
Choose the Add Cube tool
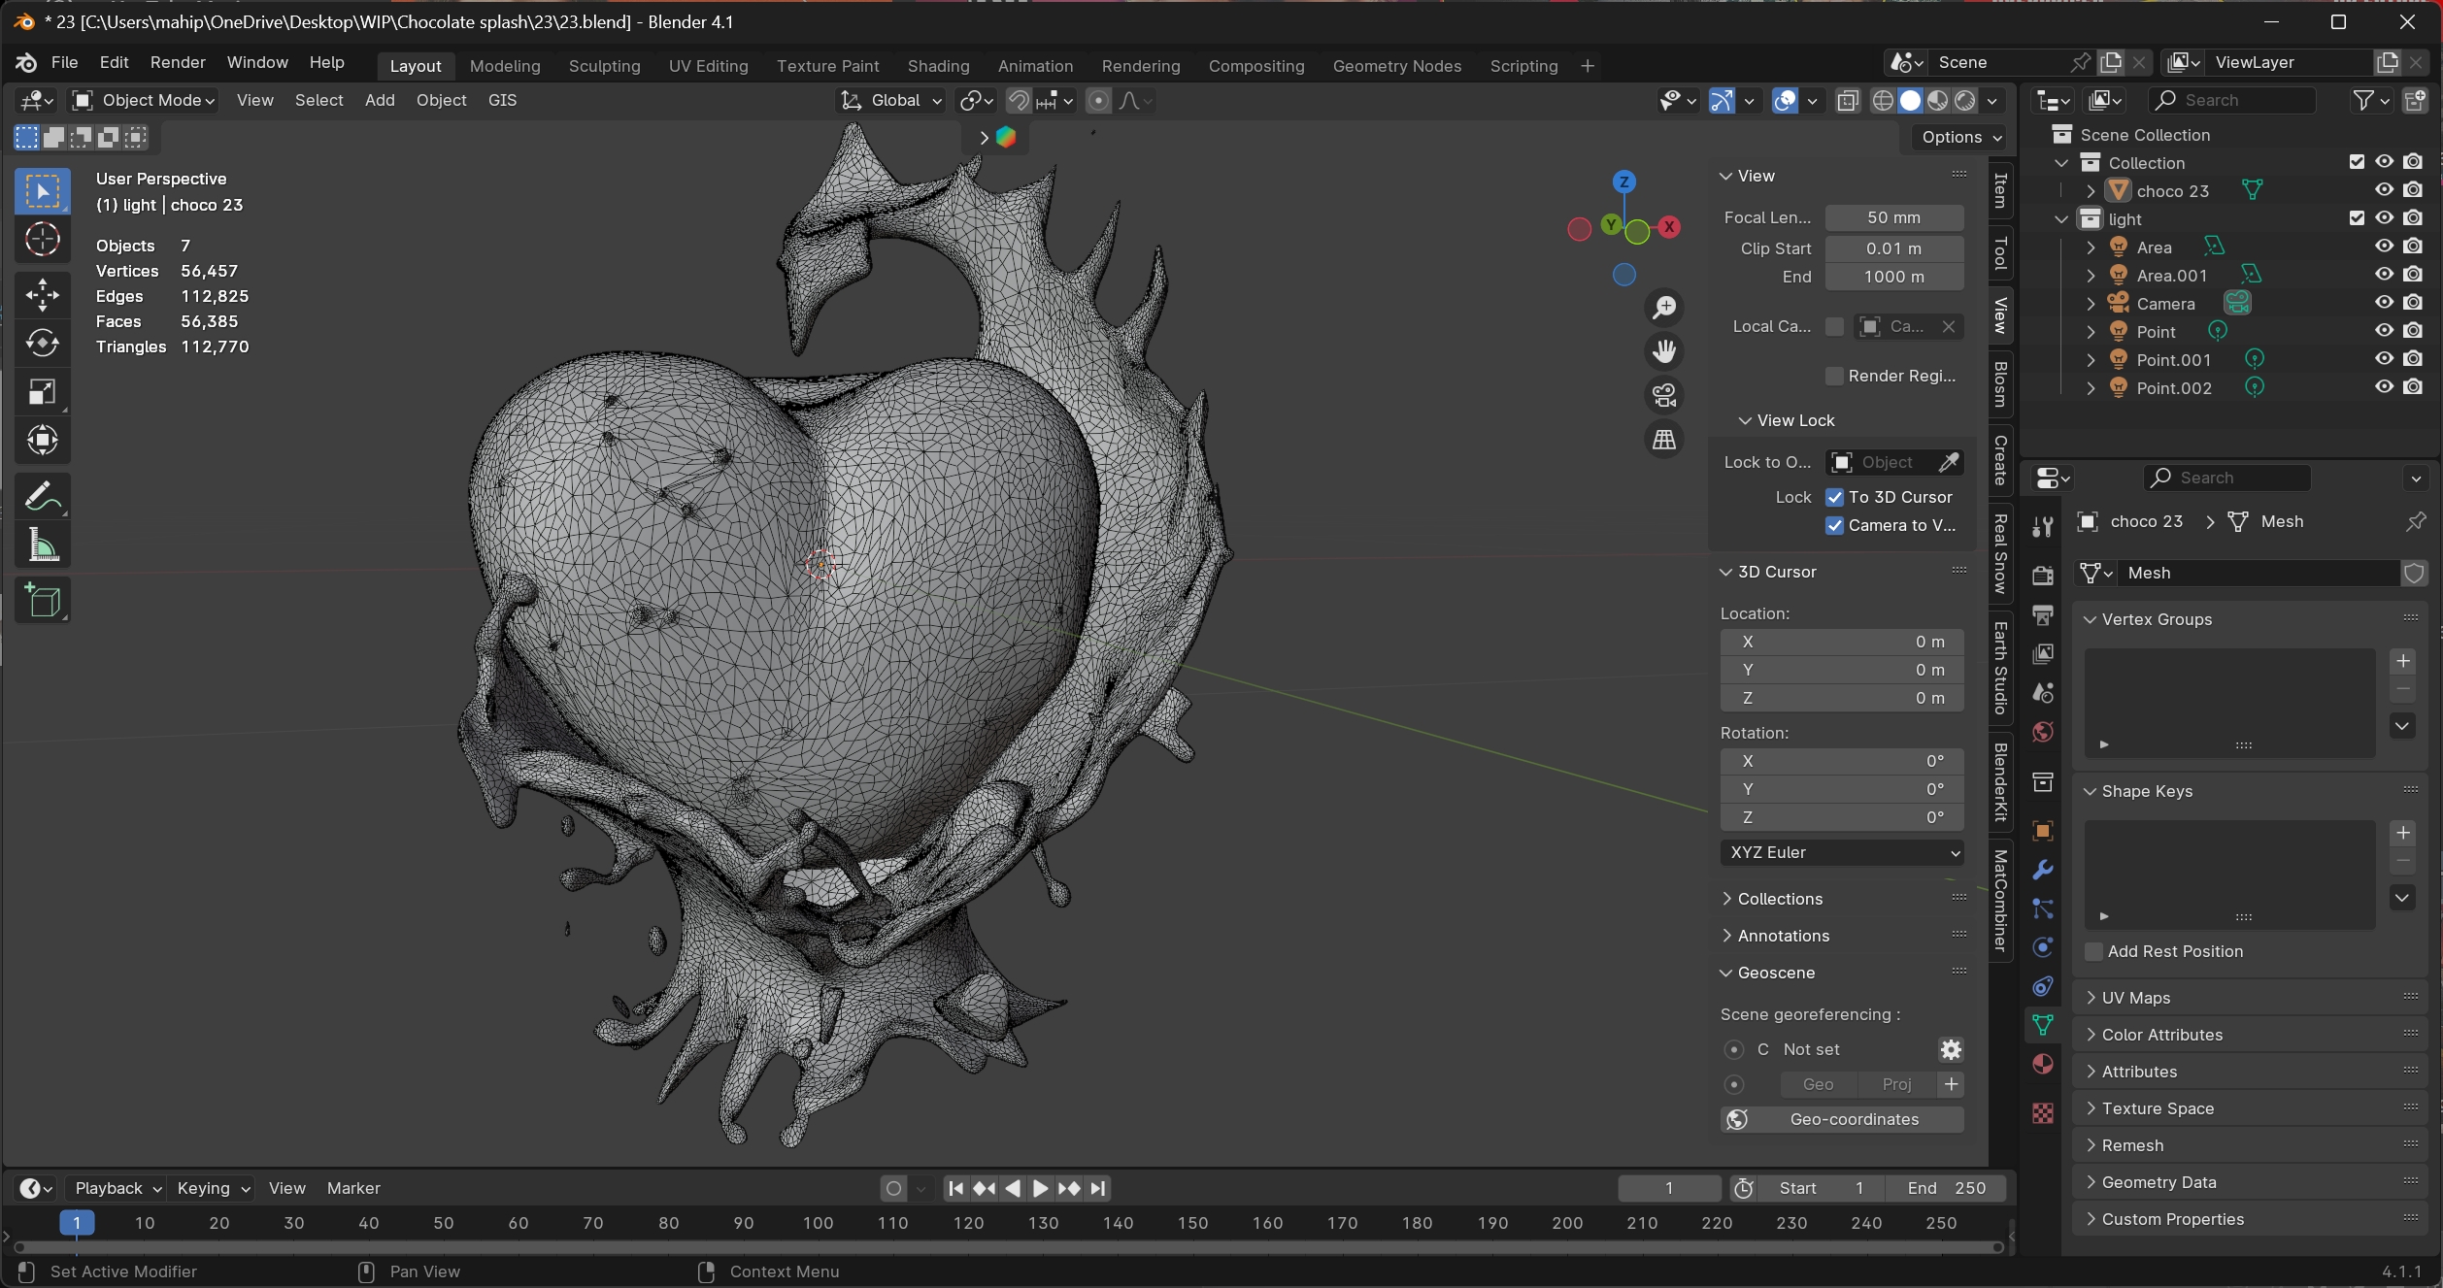point(42,601)
